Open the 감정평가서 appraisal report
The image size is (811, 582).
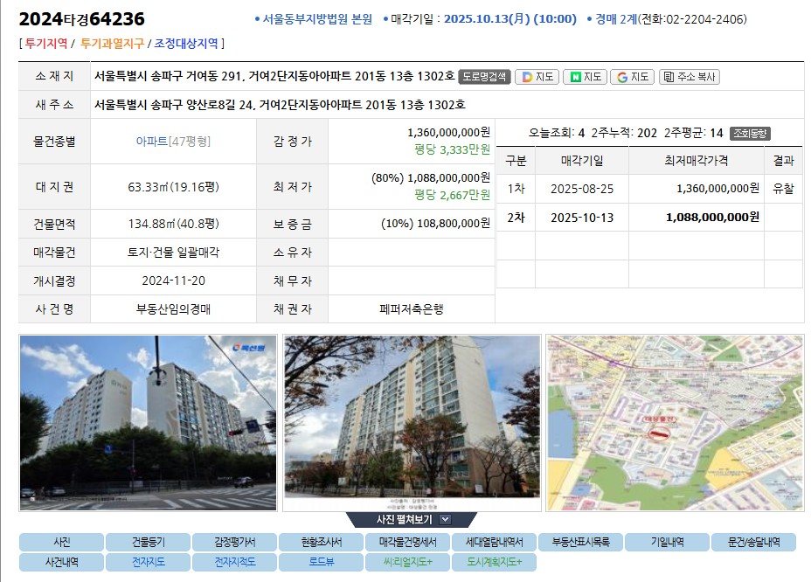tap(234, 542)
